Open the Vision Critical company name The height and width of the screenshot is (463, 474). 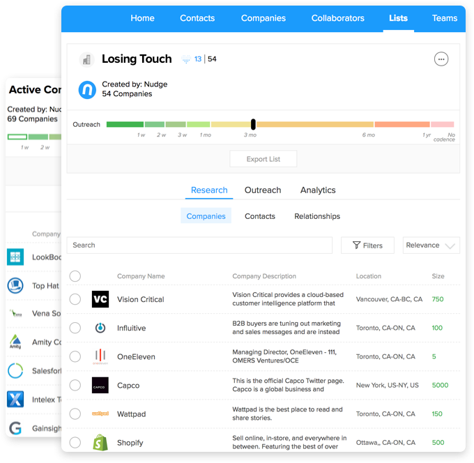click(x=141, y=299)
